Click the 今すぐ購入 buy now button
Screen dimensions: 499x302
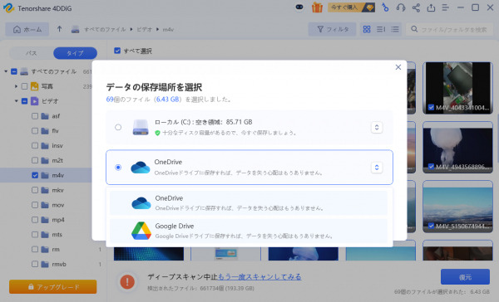click(351, 7)
